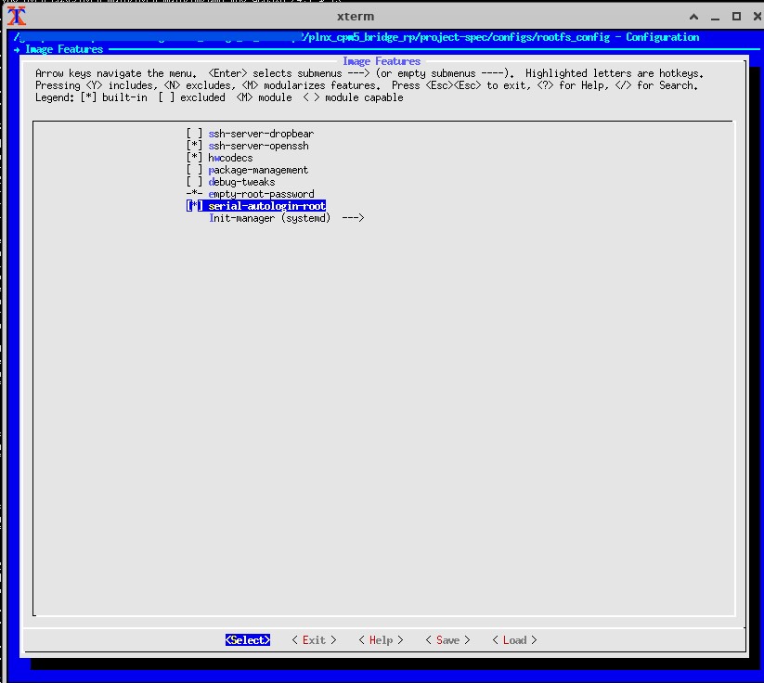Enable the ssh-server-dropbear checkbox
764x683 pixels.
pyautogui.click(x=194, y=135)
